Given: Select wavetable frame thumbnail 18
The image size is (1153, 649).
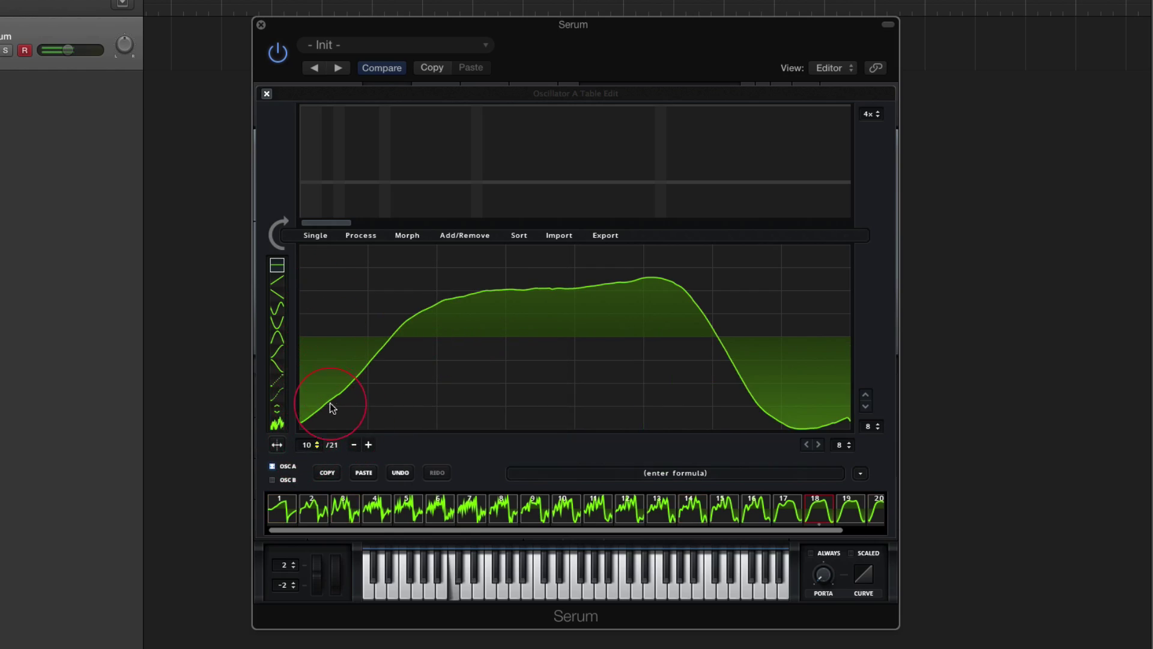Looking at the screenshot, I should tap(819, 510).
